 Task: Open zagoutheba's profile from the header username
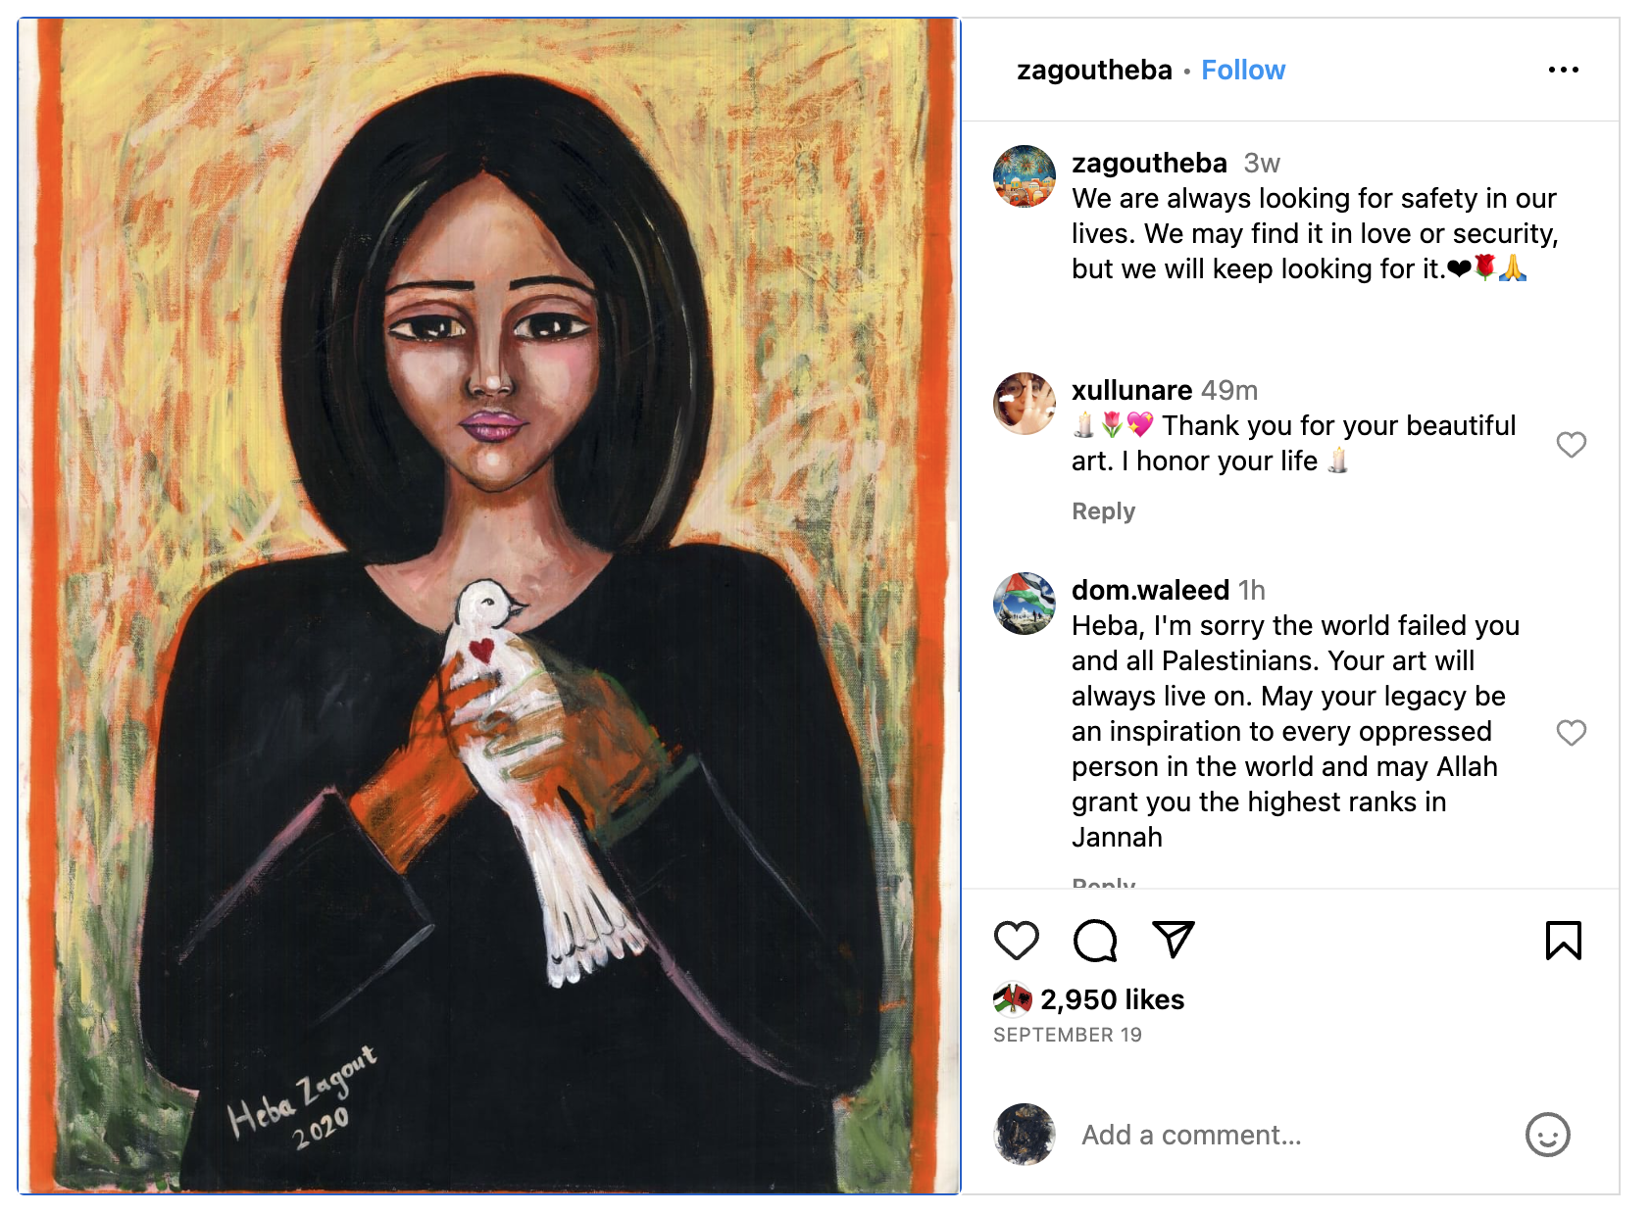1094,71
